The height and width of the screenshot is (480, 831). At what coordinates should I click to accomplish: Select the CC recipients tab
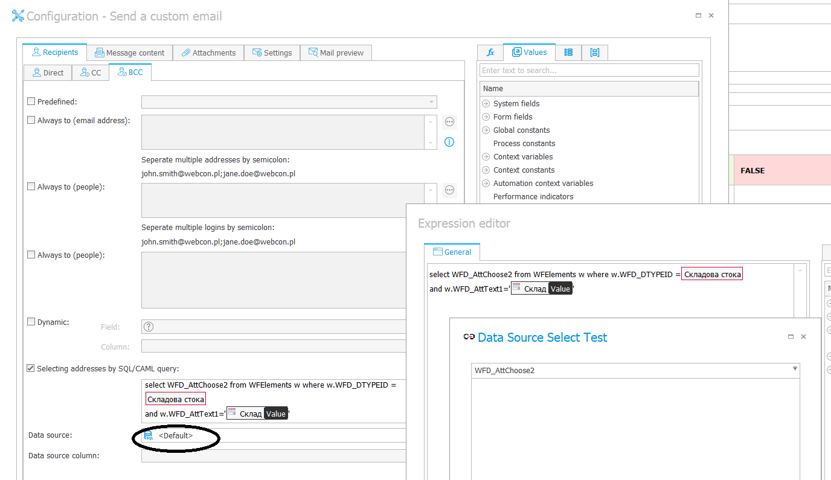coord(91,73)
